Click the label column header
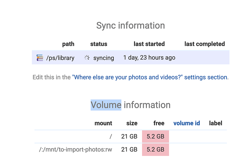This screenshot has height=168, width=242. click(216, 123)
